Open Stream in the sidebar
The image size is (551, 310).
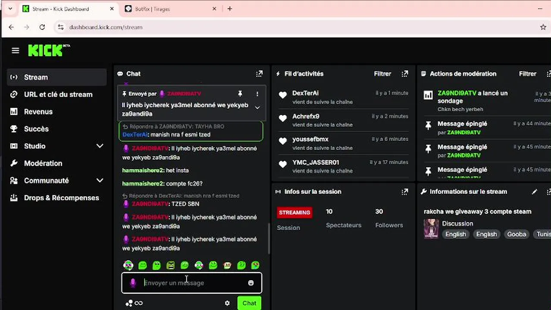pyautogui.click(x=56, y=77)
